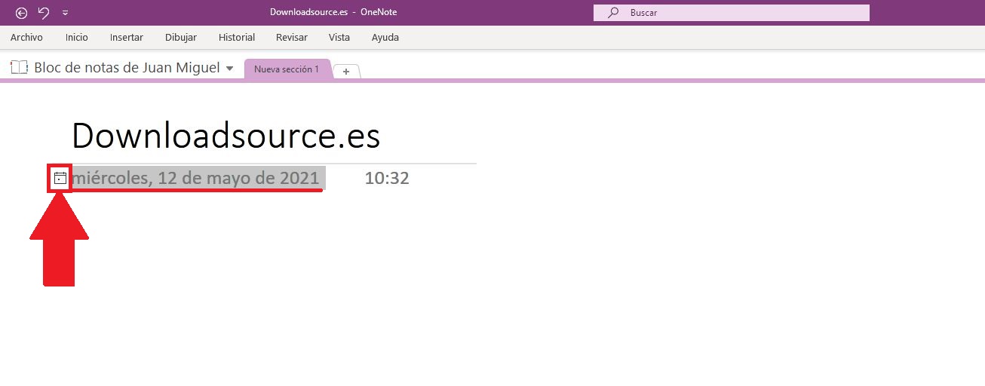Go to the Revisar ribbon tab
The image size is (985, 386).
click(x=292, y=37)
